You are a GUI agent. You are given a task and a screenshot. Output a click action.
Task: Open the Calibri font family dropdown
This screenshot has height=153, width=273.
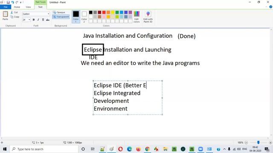coord(48,14)
